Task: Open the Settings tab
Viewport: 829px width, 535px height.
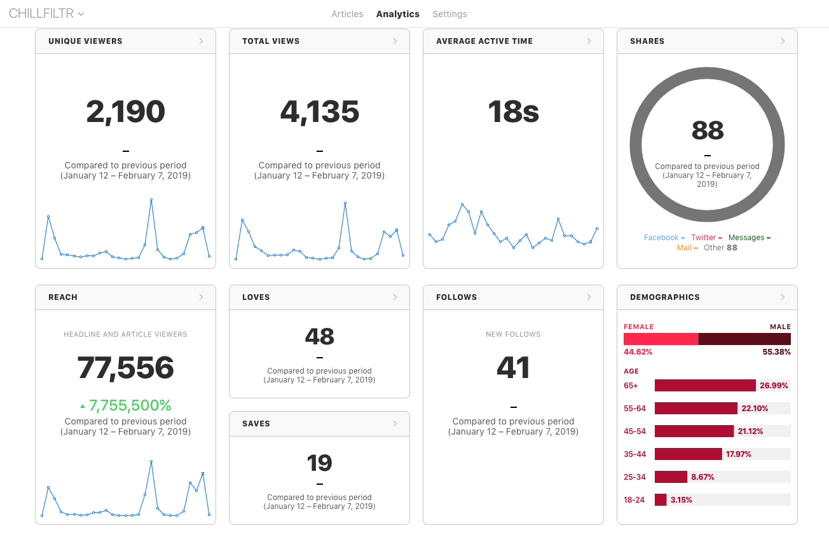Action: (x=449, y=14)
